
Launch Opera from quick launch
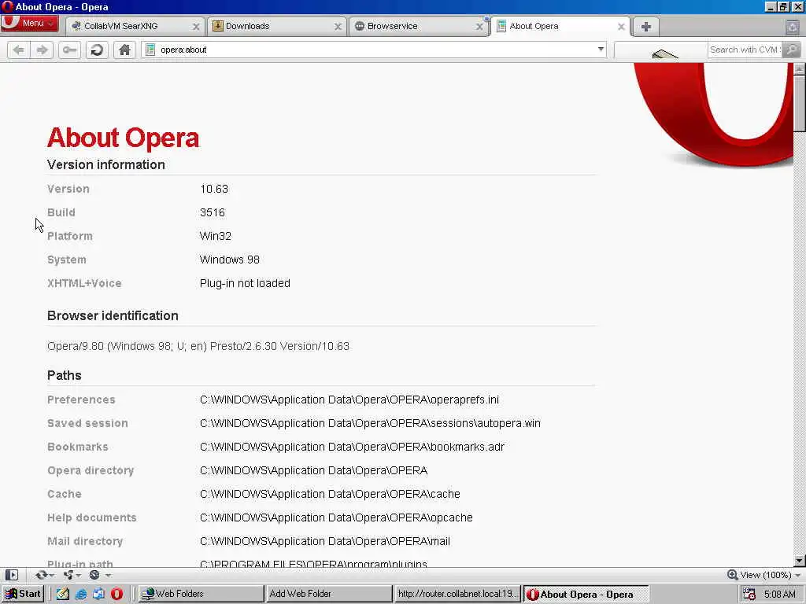(x=116, y=594)
